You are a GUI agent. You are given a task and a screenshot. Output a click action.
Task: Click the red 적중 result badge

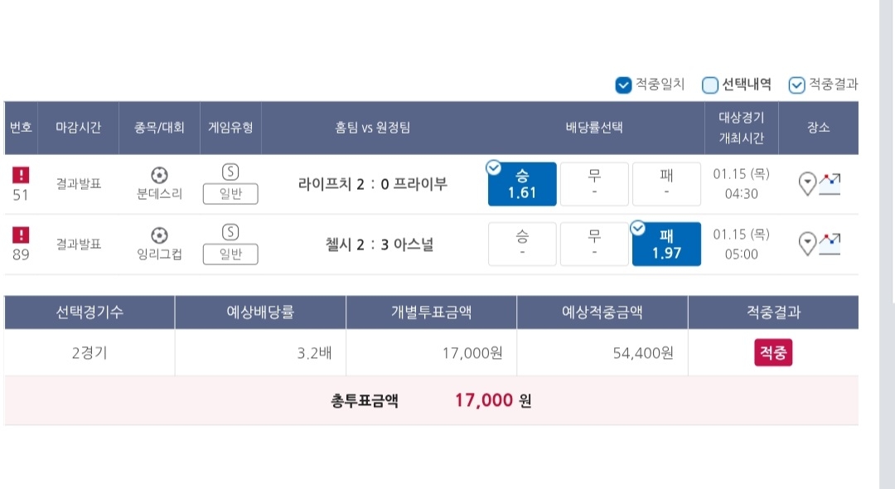click(x=773, y=353)
